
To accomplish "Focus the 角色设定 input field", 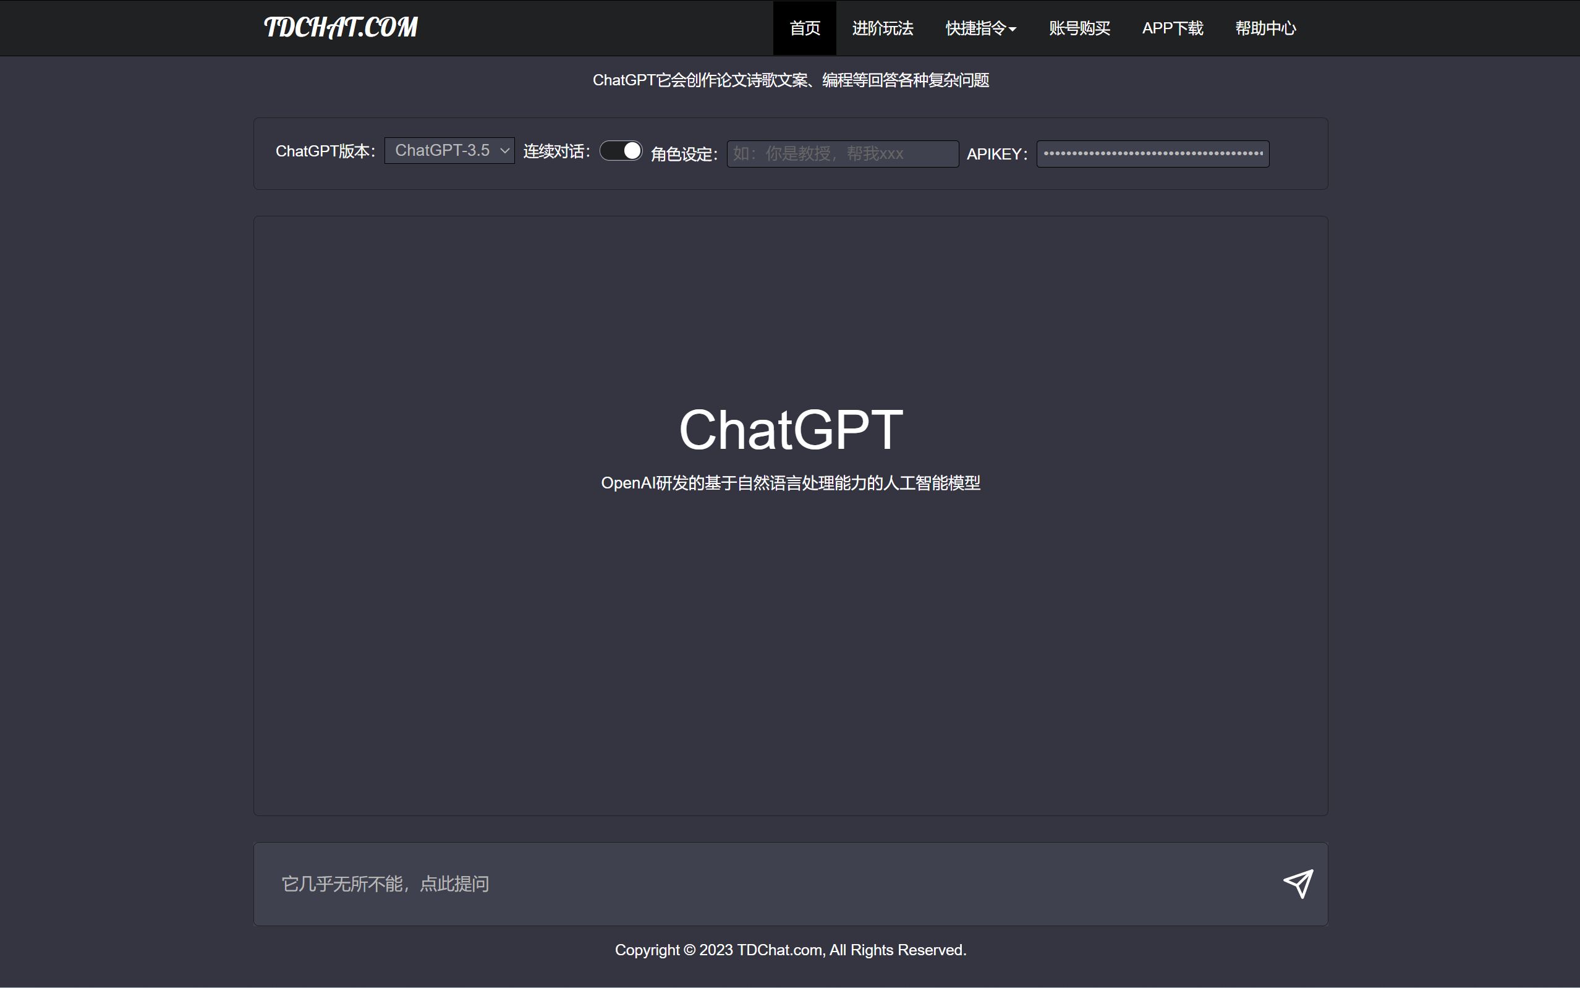I will pyautogui.click(x=843, y=154).
